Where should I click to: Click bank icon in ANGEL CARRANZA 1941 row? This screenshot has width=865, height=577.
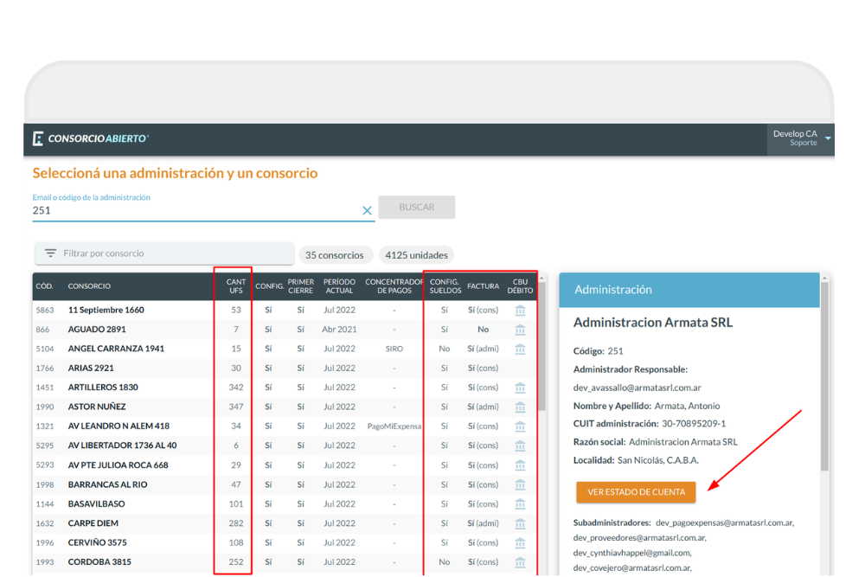(x=520, y=349)
